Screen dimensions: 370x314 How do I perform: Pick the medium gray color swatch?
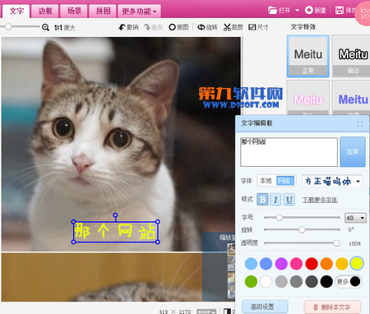pos(296,281)
